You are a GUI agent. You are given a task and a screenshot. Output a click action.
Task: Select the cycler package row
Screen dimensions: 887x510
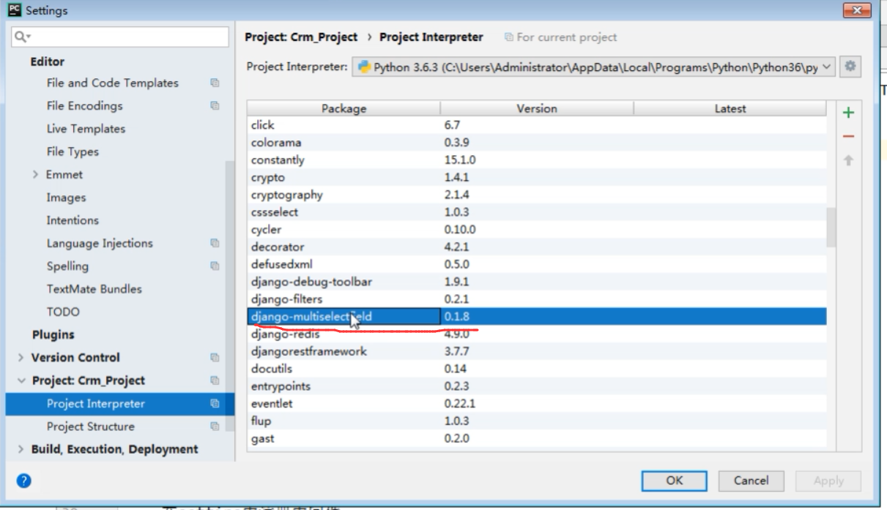click(x=537, y=230)
